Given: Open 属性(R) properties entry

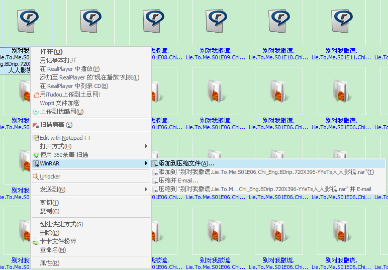Looking at the screenshot, I should click(91, 263).
